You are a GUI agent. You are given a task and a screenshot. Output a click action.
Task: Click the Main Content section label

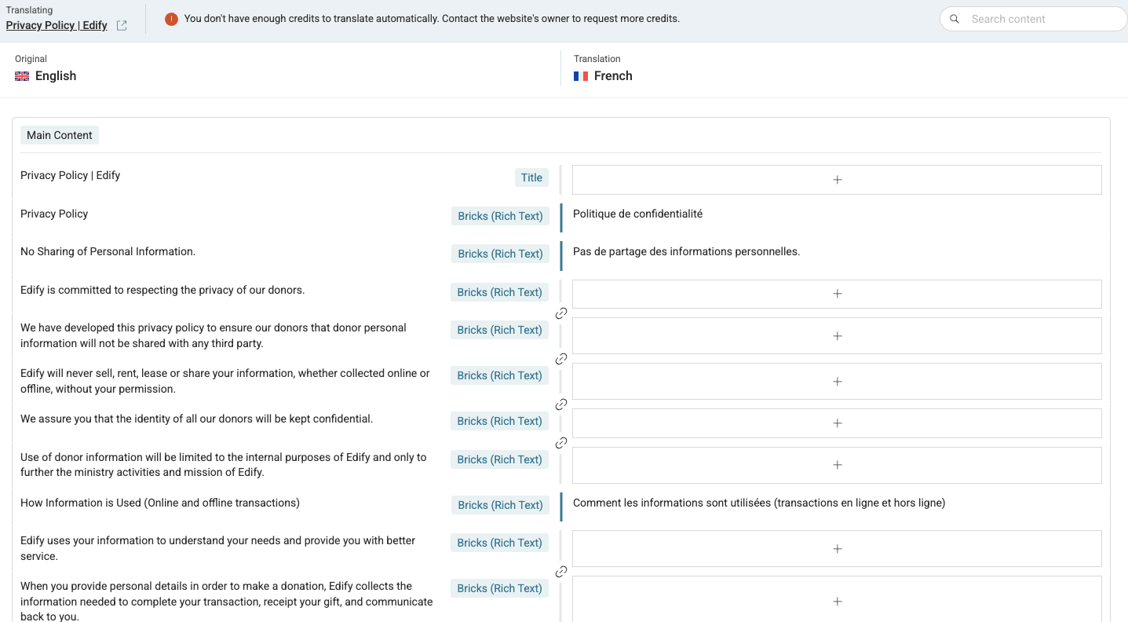[x=60, y=135]
